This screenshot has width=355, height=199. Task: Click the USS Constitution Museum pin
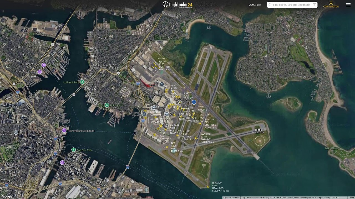pos(44,65)
